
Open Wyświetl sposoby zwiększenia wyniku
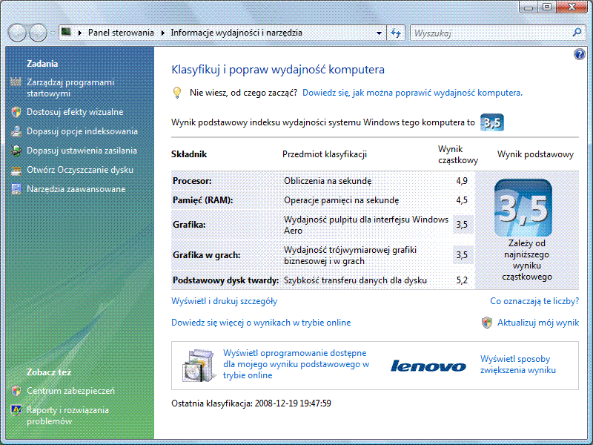518,364
